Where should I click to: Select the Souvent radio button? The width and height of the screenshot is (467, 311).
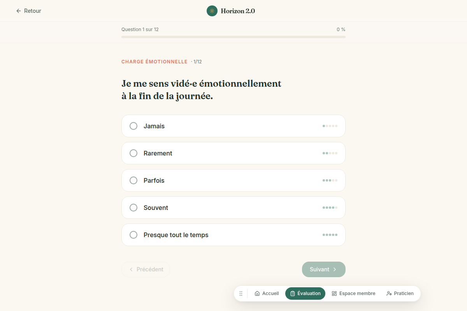(x=133, y=208)
